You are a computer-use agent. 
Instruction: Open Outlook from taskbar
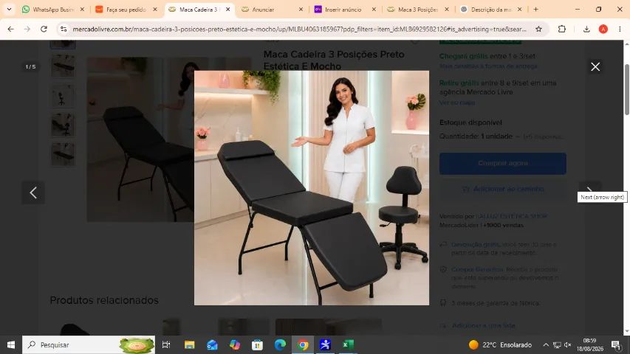(212, 344)
